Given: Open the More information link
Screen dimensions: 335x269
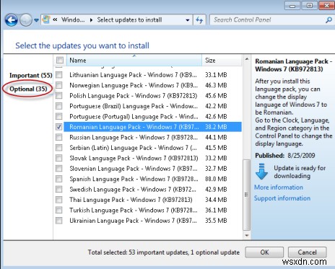Looking at the screenshot, I should (x=279, y=188).
